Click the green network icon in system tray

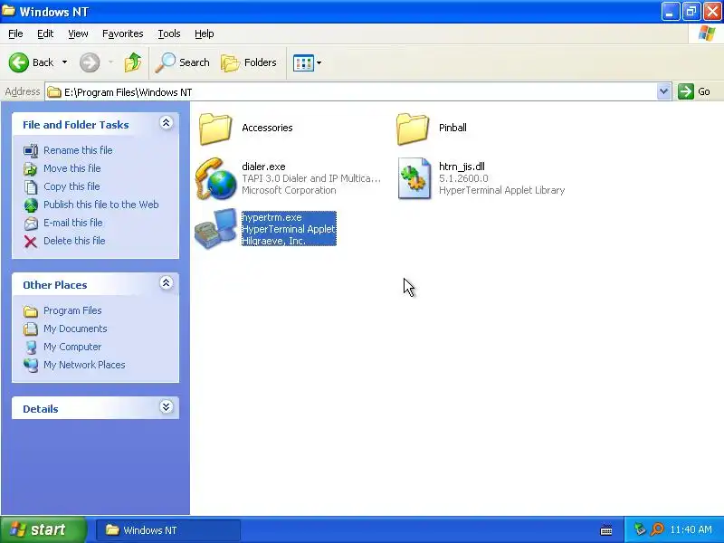640,529
